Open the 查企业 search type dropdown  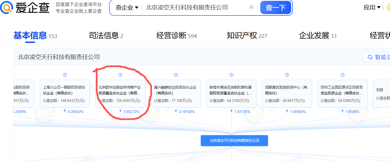click(127, 7)
